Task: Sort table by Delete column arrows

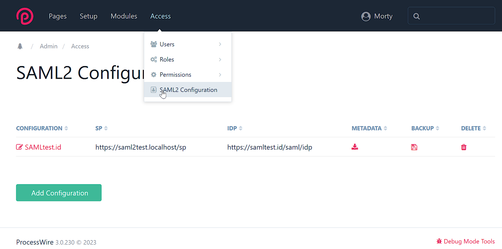Action: 484,128
